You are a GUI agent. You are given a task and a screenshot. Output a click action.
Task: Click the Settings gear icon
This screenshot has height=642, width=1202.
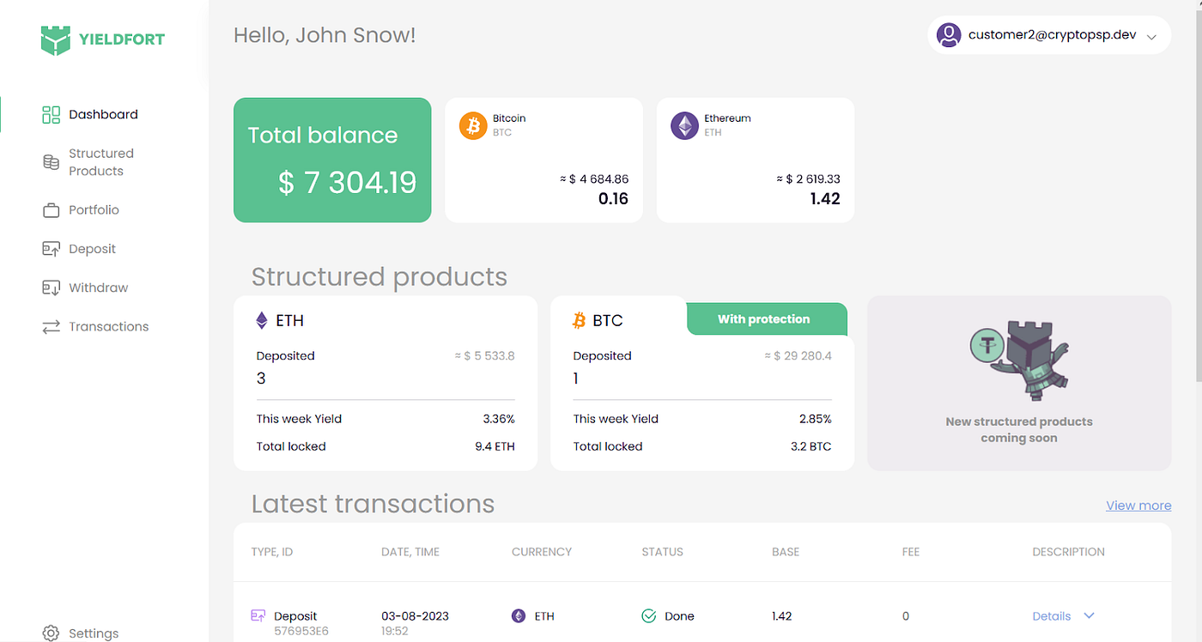(51, 633)
